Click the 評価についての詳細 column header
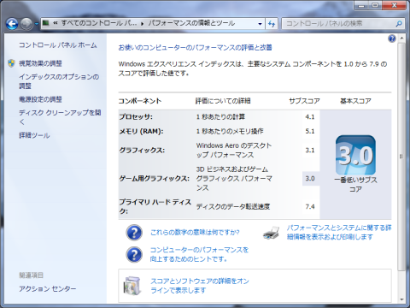 click(x=223, y=101)
